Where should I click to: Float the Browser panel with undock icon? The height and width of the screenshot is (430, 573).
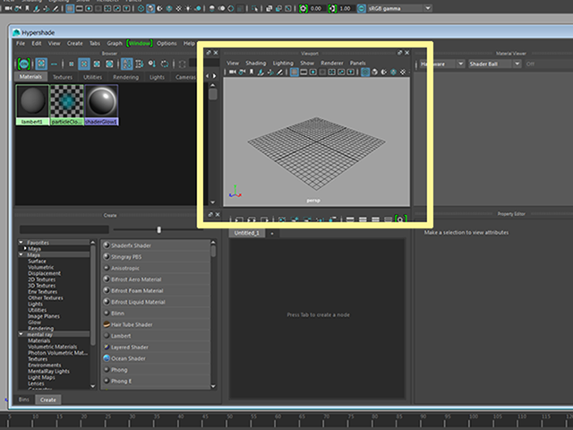point(209,53)
